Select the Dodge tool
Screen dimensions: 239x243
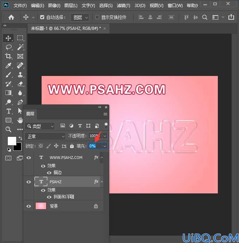(8, 102)
